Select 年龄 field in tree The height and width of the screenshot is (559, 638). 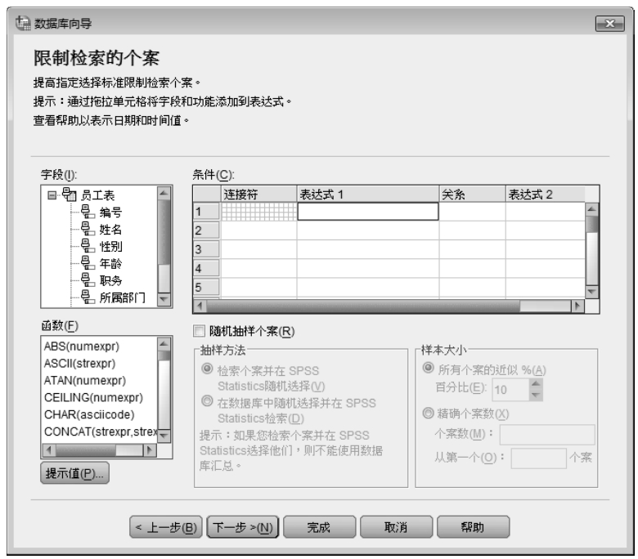[110, 263]
